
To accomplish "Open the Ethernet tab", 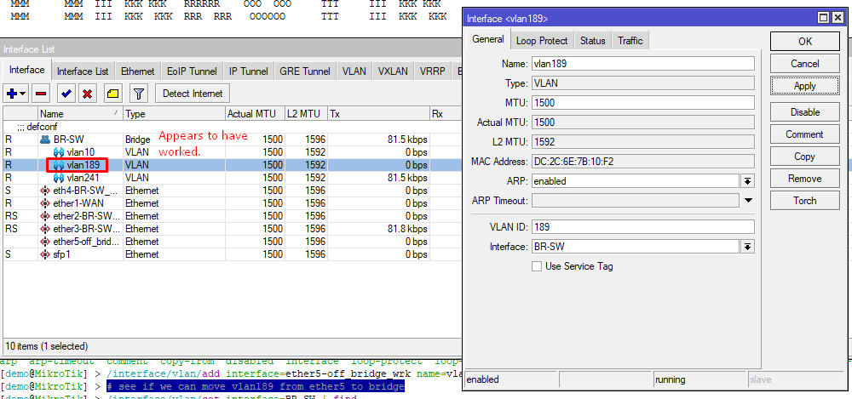I will (x=137, y=71).
